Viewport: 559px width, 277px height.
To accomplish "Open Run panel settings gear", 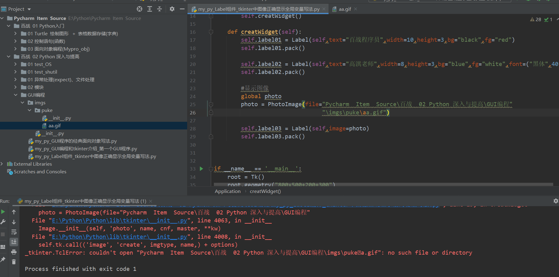I will click(556, 201).
